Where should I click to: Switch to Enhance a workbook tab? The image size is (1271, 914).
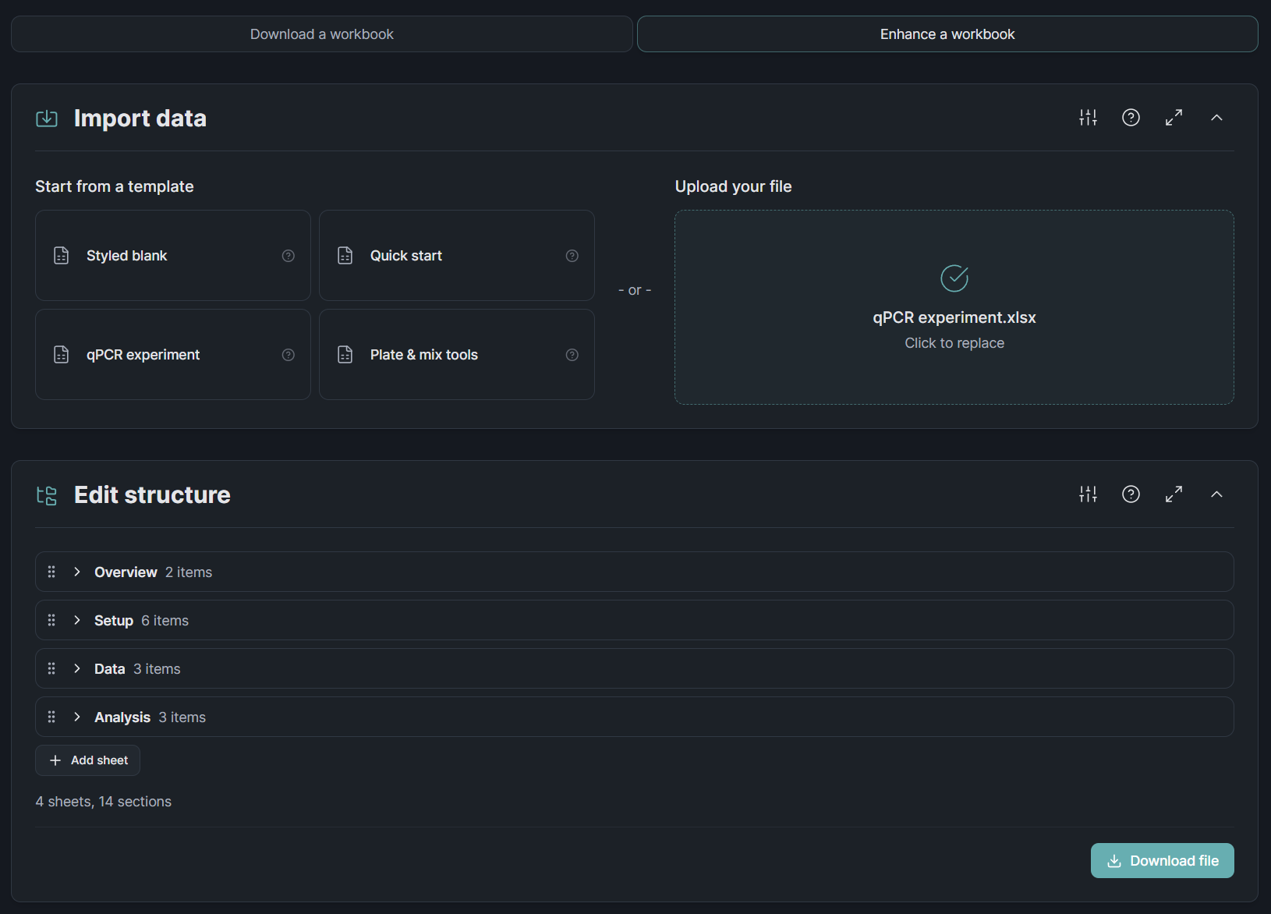pyautogui.click(x=947, y=34)
